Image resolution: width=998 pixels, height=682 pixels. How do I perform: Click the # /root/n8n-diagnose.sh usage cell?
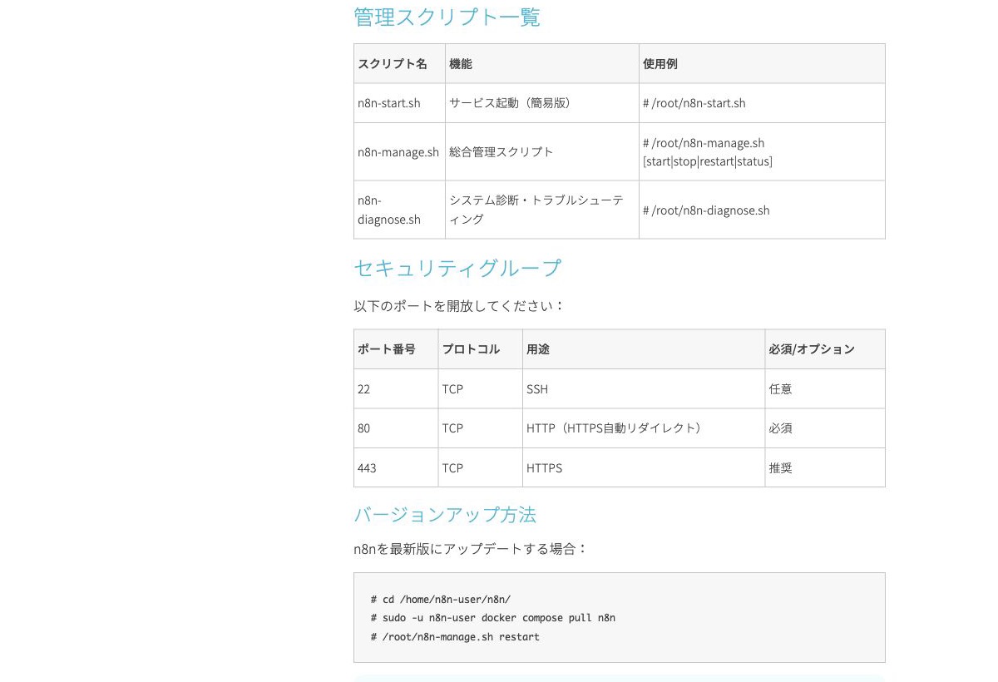762,210
